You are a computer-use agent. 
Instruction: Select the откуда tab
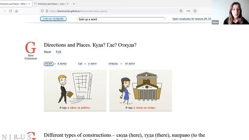pyautogui.click(x=113, y=64)
